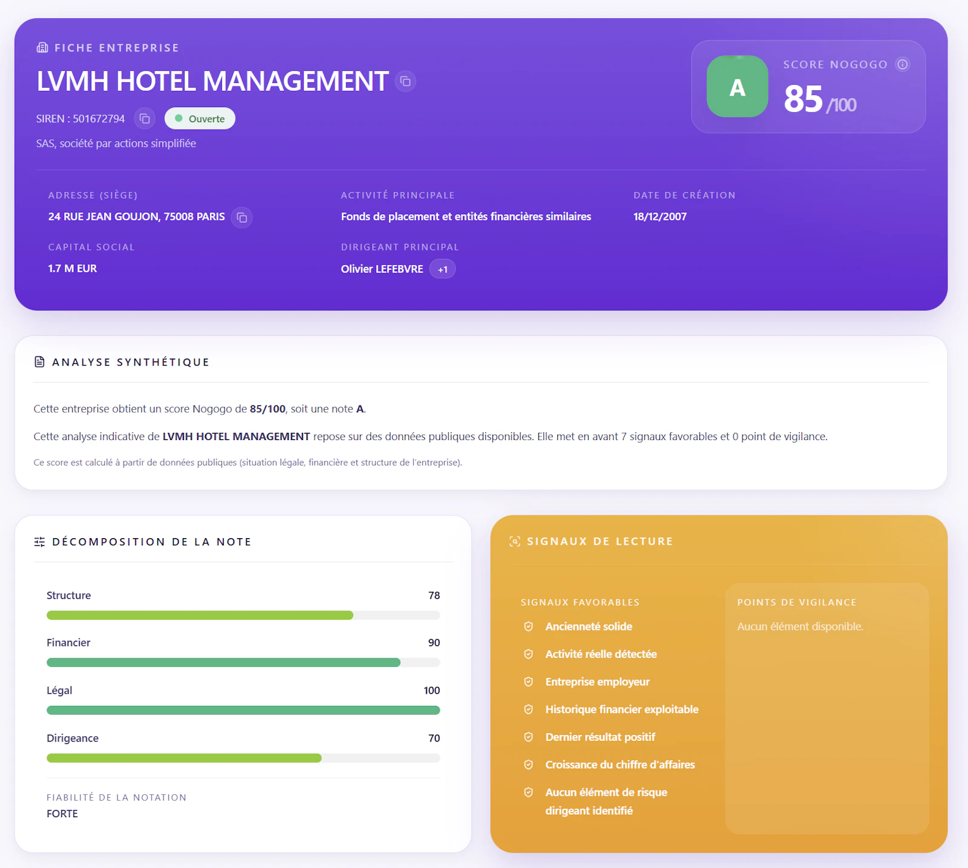
Task: Show additional directors via the +1 badge
Action: [x=443, y=269]
